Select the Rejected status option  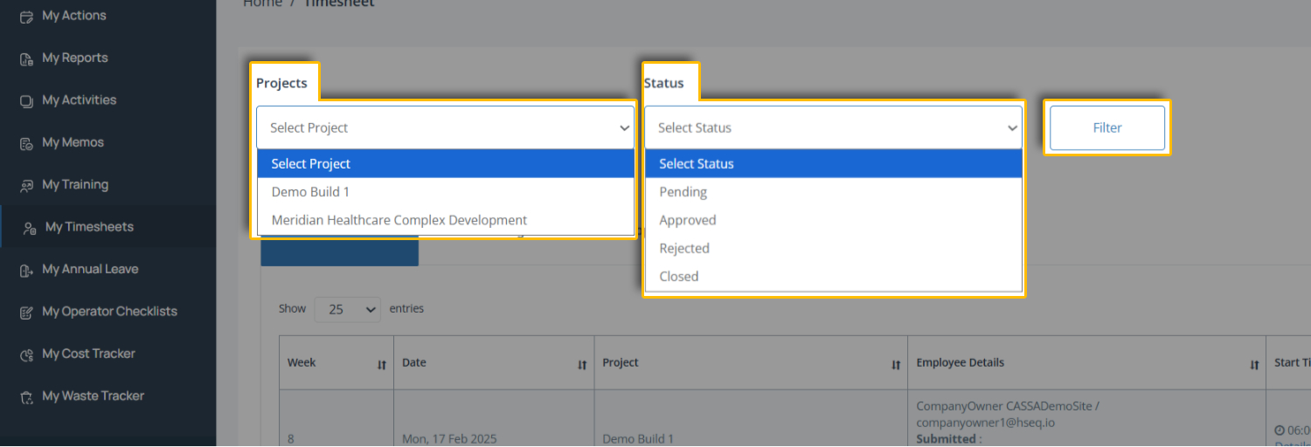coord(684,248)
